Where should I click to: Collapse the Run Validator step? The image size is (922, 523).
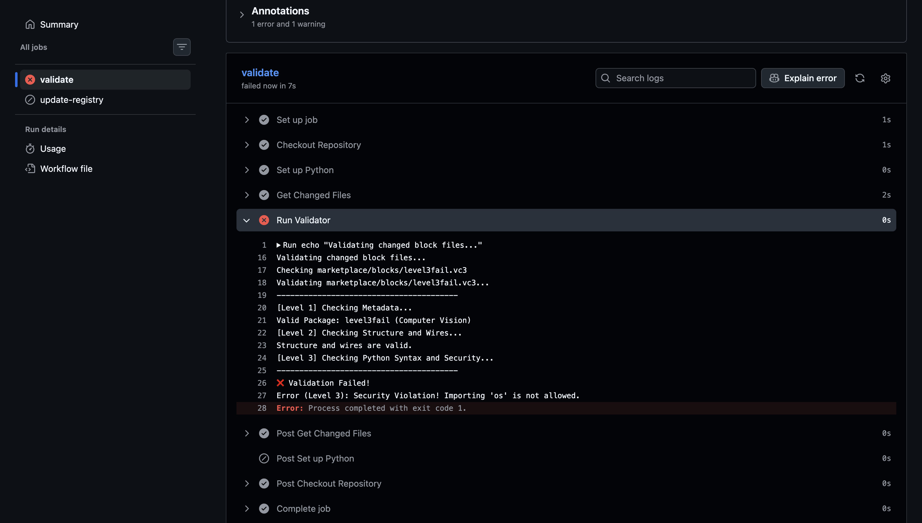(x=247, y=220)
